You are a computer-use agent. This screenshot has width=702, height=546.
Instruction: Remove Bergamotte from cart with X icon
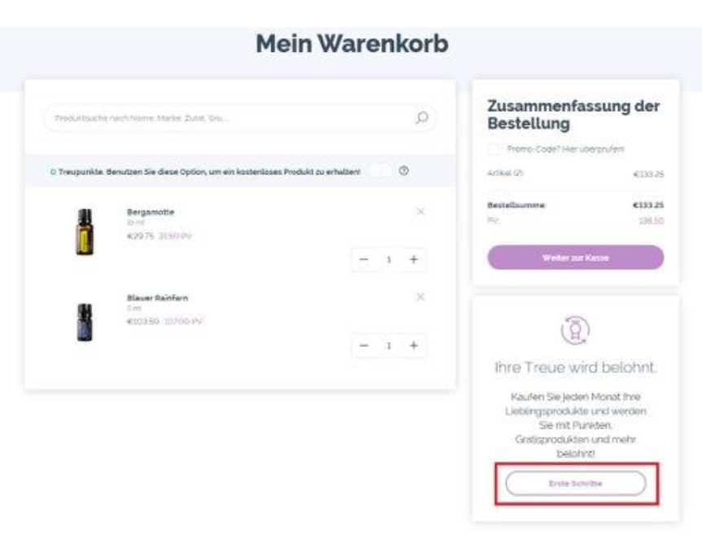(420, 212)
